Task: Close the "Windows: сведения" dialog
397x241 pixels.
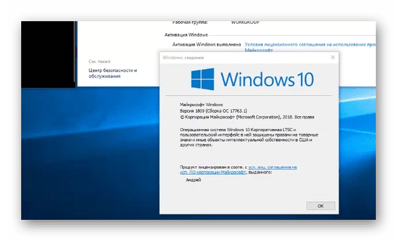Action: tap(333, 58)
